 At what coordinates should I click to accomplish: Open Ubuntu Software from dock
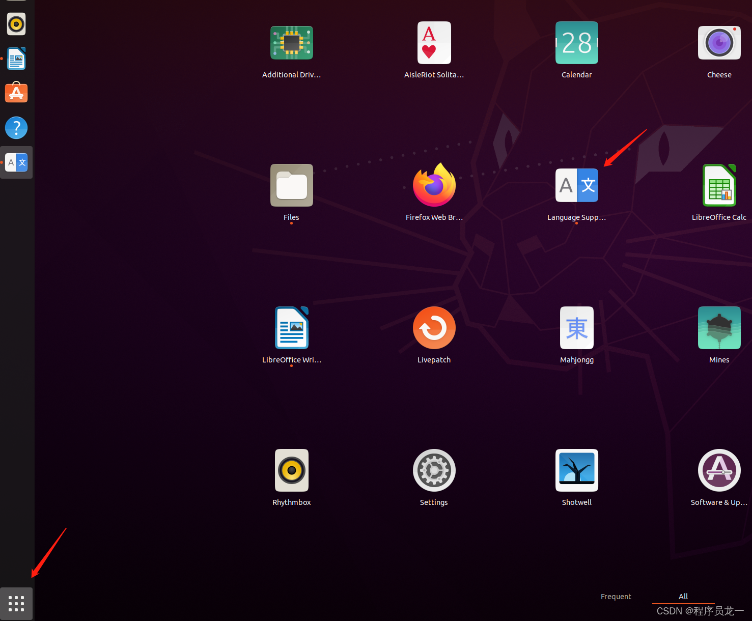pos(16,93)
